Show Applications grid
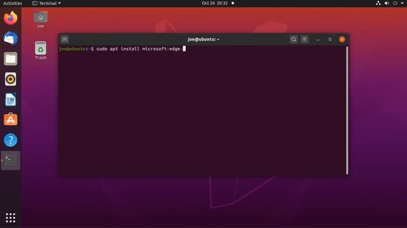This screenshot has height=228, width=407. 10,218
